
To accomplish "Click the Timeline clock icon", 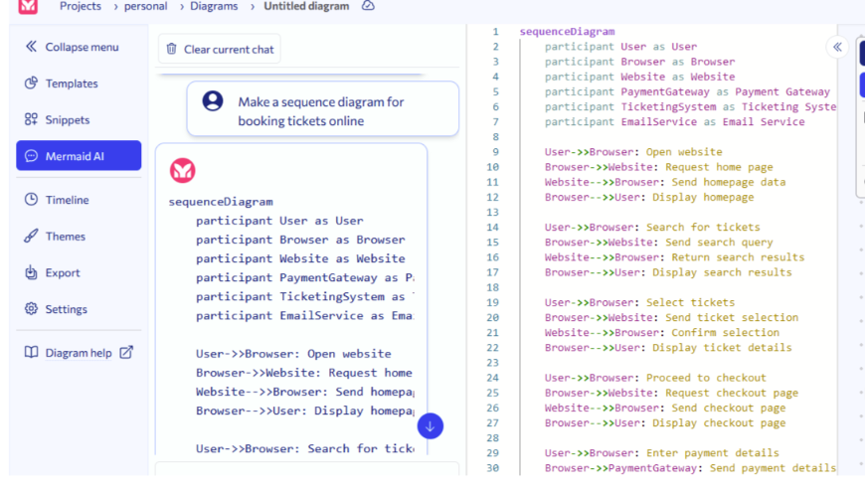I will point(31,199).
